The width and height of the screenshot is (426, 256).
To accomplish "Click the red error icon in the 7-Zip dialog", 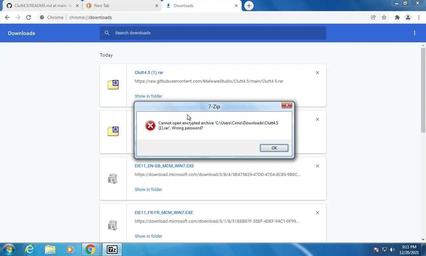I will [x=150, y=126].
